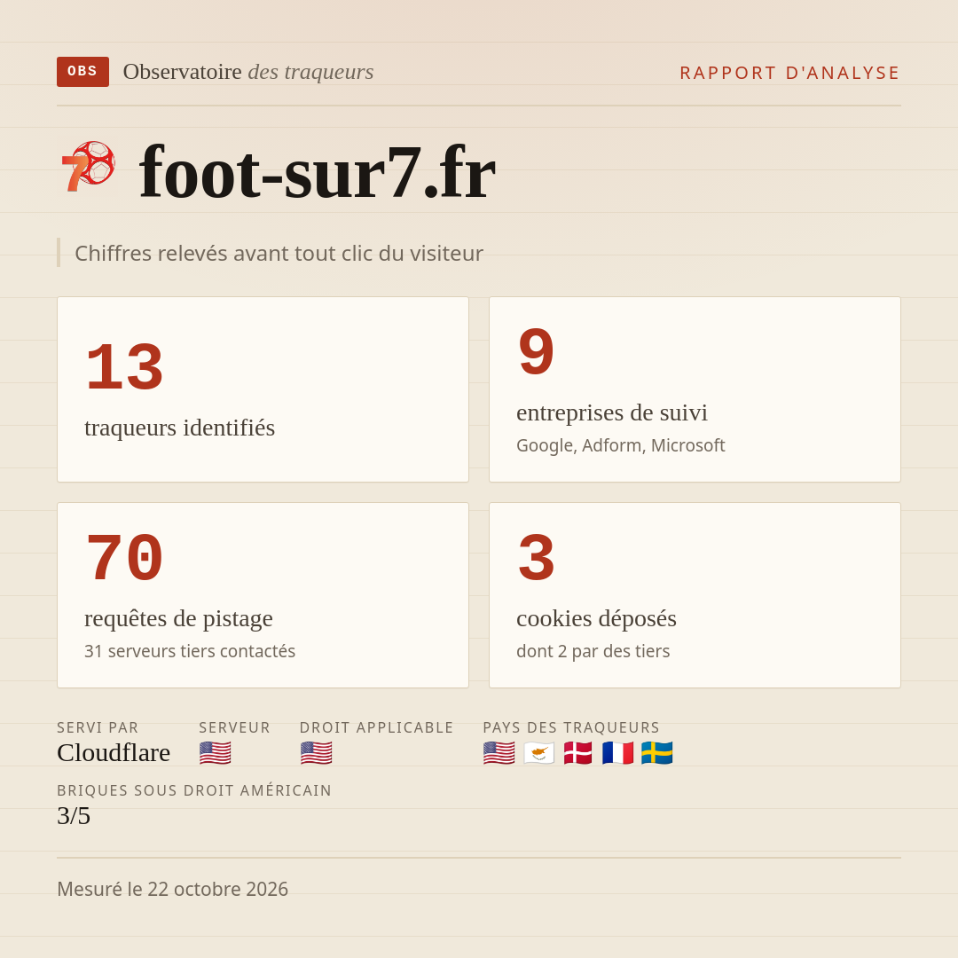Click the 9 entreprises de suivi card
Screen dimensions: 958x958
[x=695, y=389]
